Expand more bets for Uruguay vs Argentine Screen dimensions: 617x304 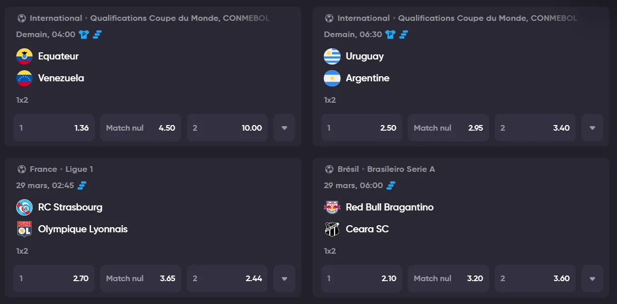(592, 128)
